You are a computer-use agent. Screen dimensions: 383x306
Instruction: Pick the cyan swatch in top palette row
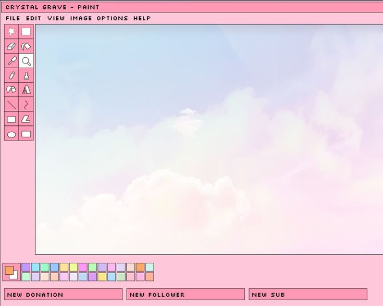(35, 267)
